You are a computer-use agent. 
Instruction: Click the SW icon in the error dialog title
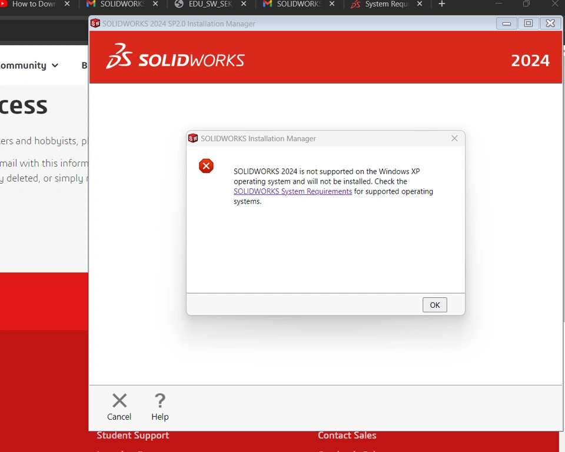tap(193, 138)
